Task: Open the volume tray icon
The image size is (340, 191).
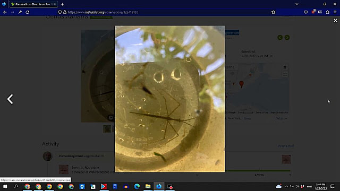Action: tap(297, 186)
